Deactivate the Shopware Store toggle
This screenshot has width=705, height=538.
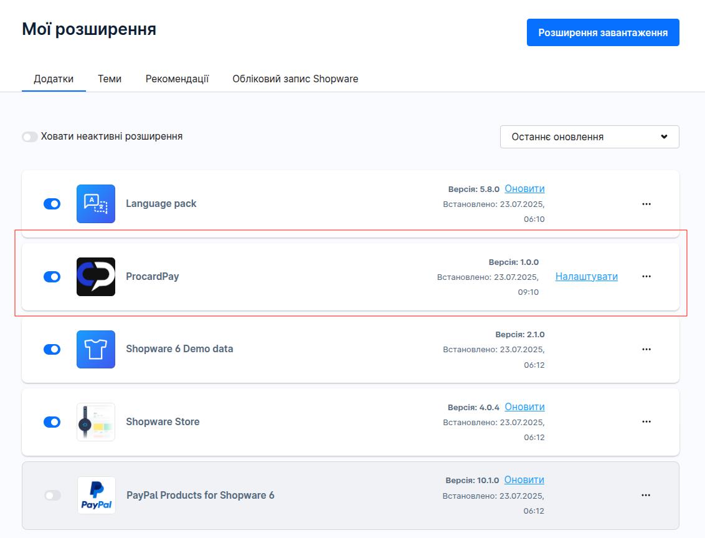pos(52,422)
